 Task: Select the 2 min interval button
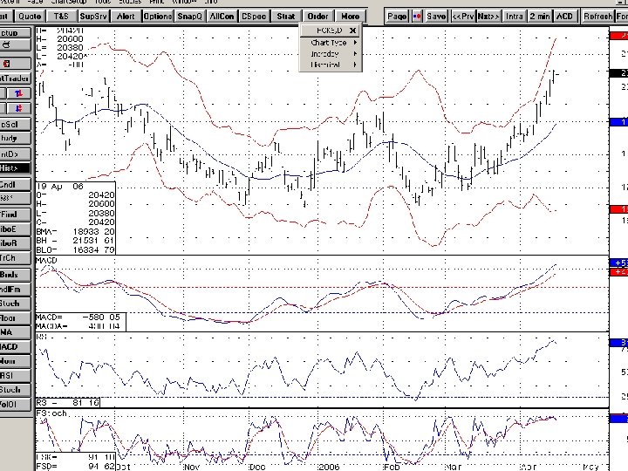point(540,17)
